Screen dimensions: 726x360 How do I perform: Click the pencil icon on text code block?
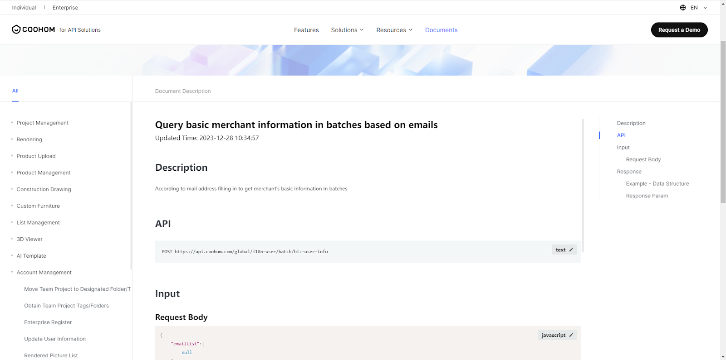tap(571, 250)
